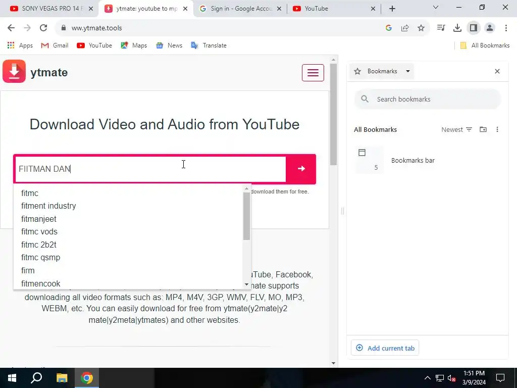Select the 'fitmc' suggestion
This screenshot has width=517, height=388.
30,193
